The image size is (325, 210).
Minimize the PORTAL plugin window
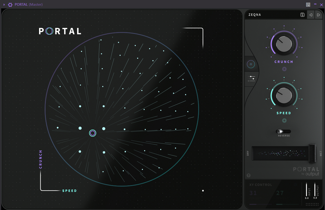(315, 4)
